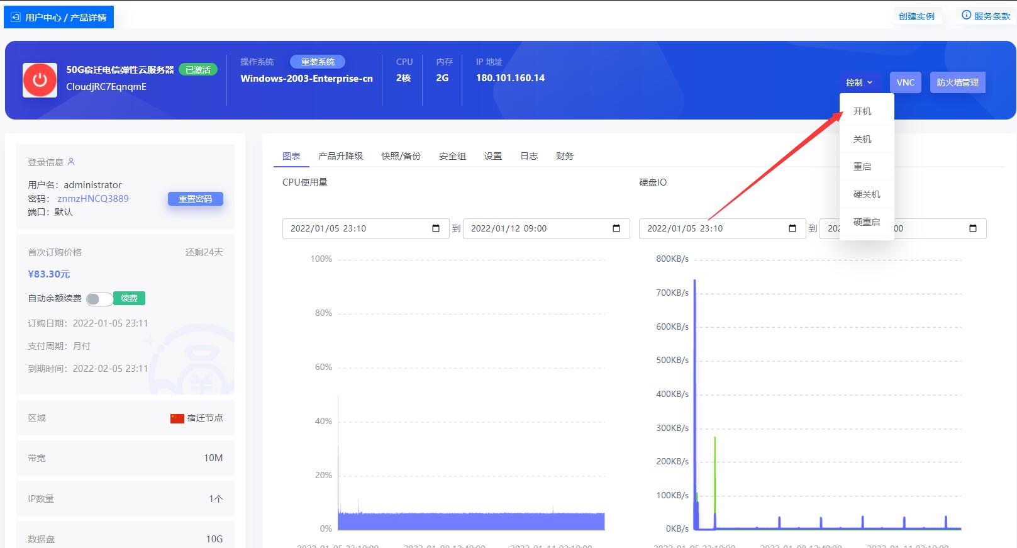Screen dimensions: 1017x548
Task: Click the 支付周期: 月付 line
Action: coord(59,346)
